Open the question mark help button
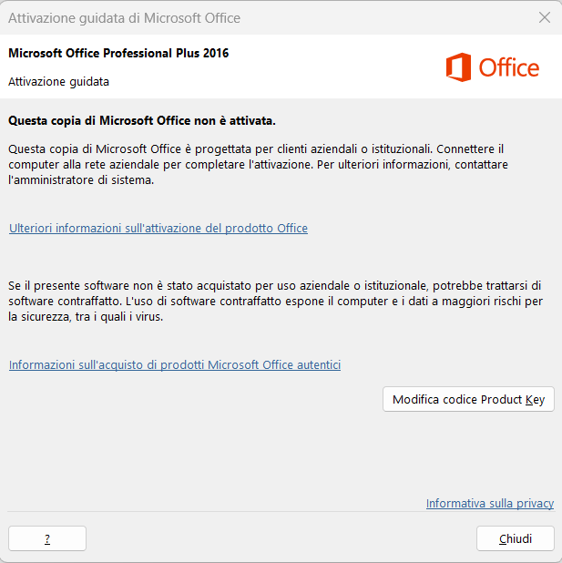562x563 pixels. (47, 538)
